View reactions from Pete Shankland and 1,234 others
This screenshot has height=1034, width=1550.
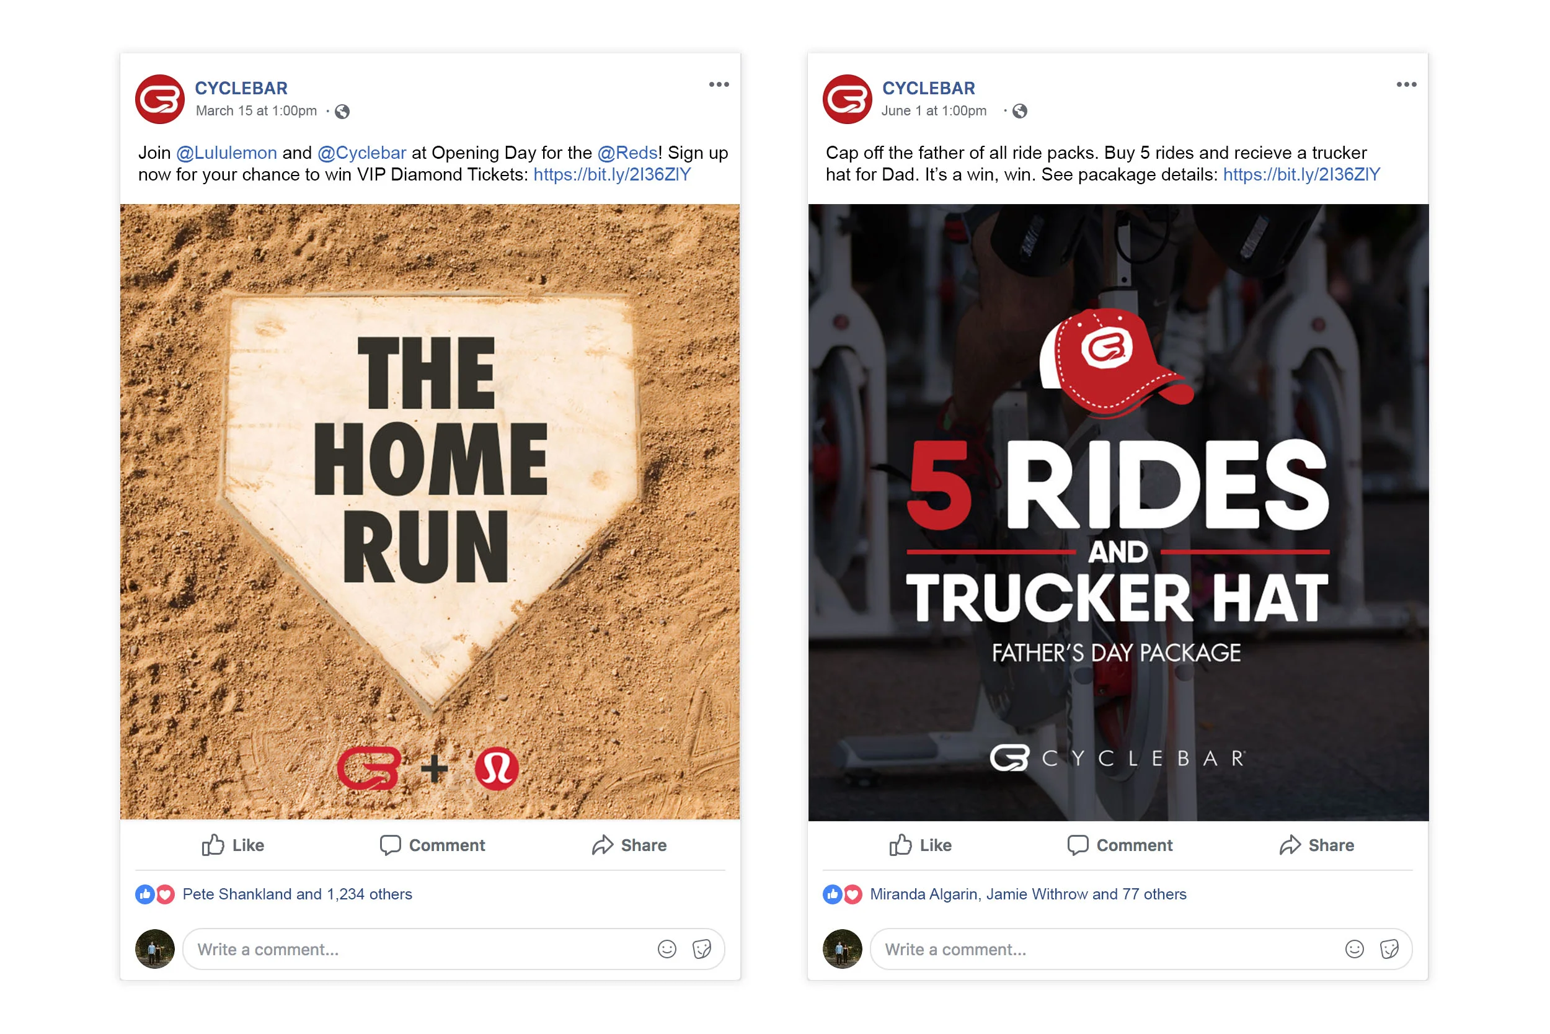297,894
